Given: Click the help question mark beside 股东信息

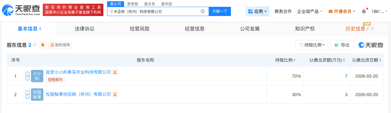Looking at the screenshot, I should click(35, 45).
